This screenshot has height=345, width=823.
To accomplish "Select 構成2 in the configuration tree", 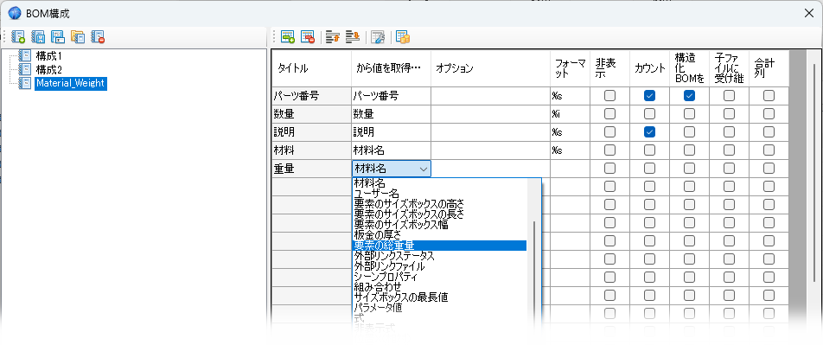I will (49, 69).
